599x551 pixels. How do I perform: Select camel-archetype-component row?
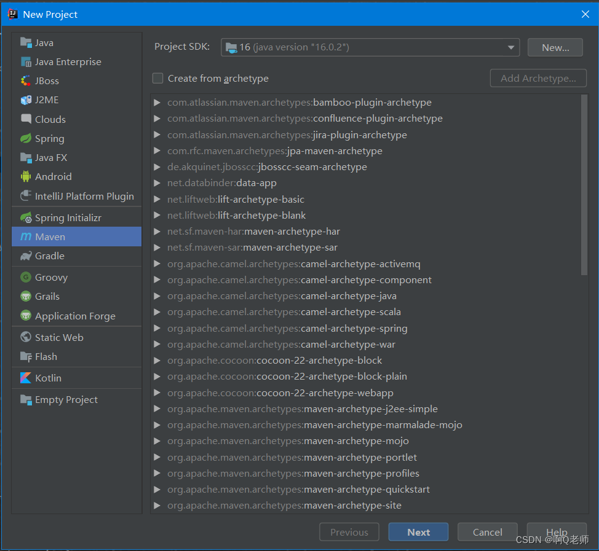click(x=367, y=279)
